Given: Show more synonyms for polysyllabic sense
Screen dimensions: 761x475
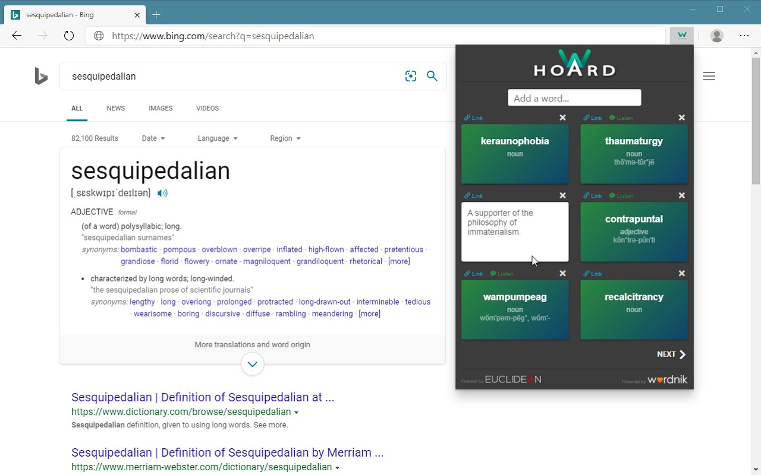Looking at the screenshot, I should click(399, 261).
